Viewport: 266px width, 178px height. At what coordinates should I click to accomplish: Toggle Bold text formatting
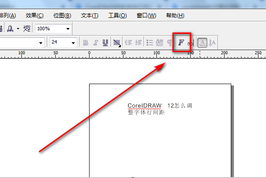[x=86, y=43]
